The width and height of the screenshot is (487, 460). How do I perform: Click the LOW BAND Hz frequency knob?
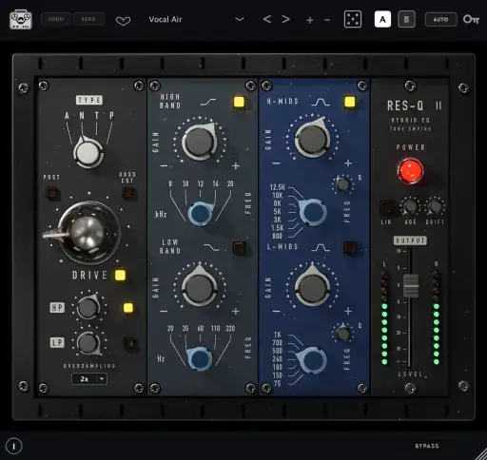(200, 358)
